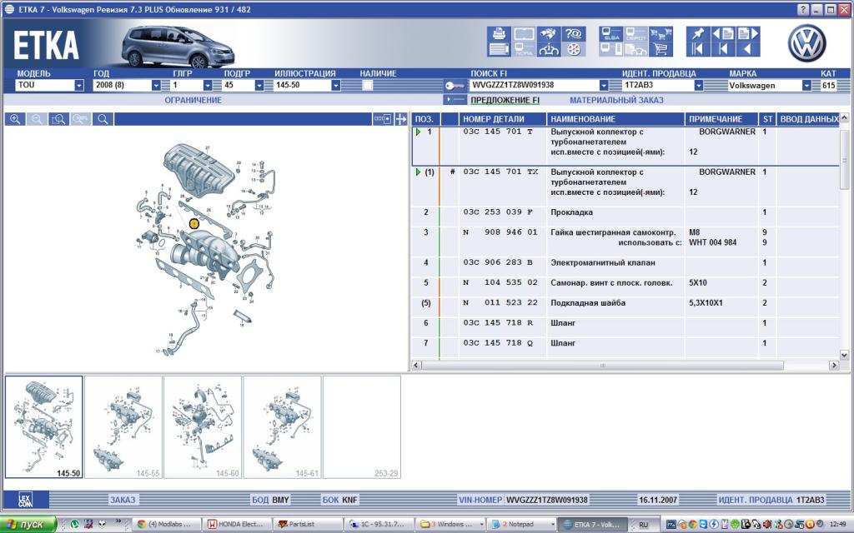
Task: Click the vertical scrollbar down arrow of parts list
Action: 844,355
